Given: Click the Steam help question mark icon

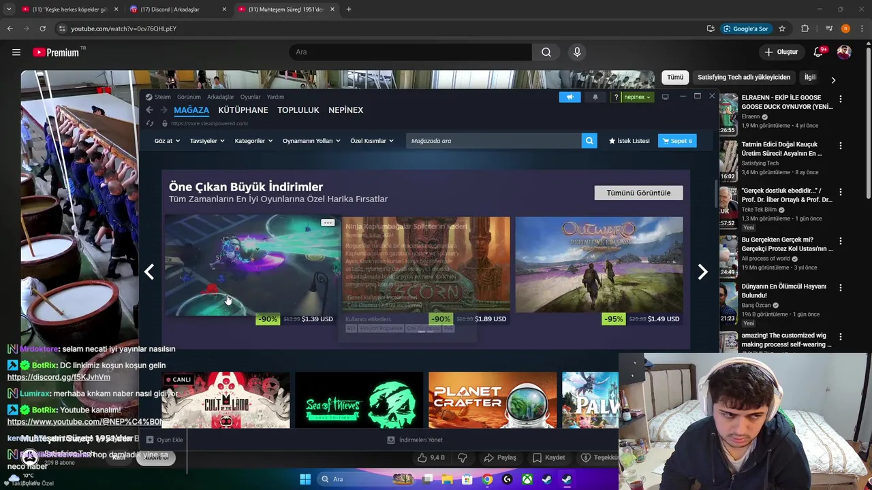Looking at the screenshot, I should coord(616,97).
